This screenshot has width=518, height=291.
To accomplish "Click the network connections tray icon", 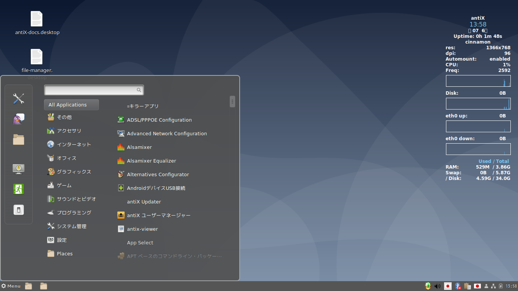I will pyautogui.click(x=493, y=286).
